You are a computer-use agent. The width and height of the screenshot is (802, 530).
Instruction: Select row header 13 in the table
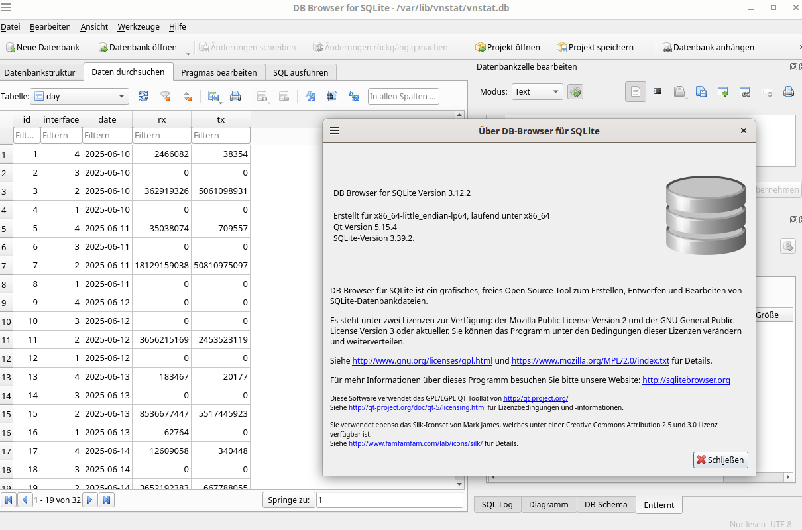click(7, 376)
